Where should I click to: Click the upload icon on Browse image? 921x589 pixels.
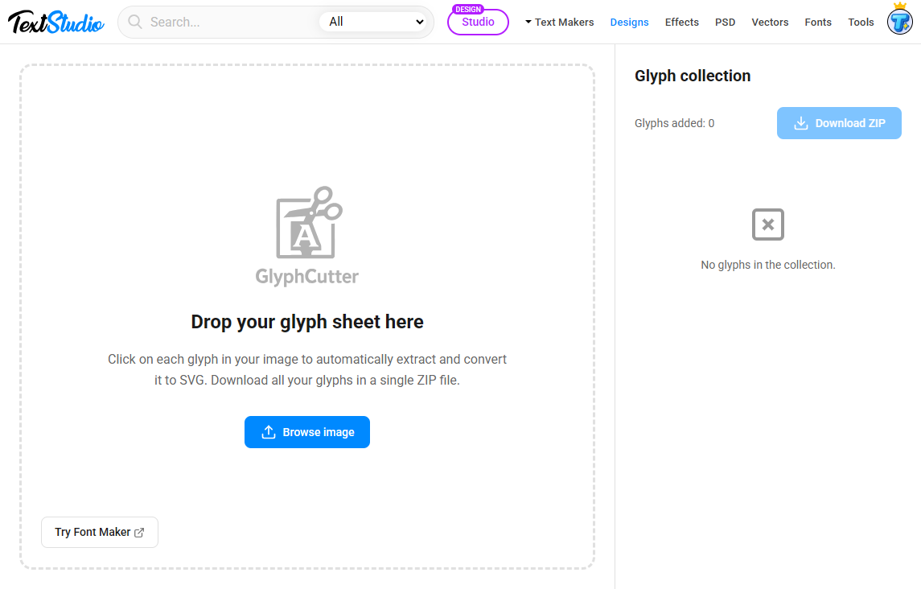(269, 432)
